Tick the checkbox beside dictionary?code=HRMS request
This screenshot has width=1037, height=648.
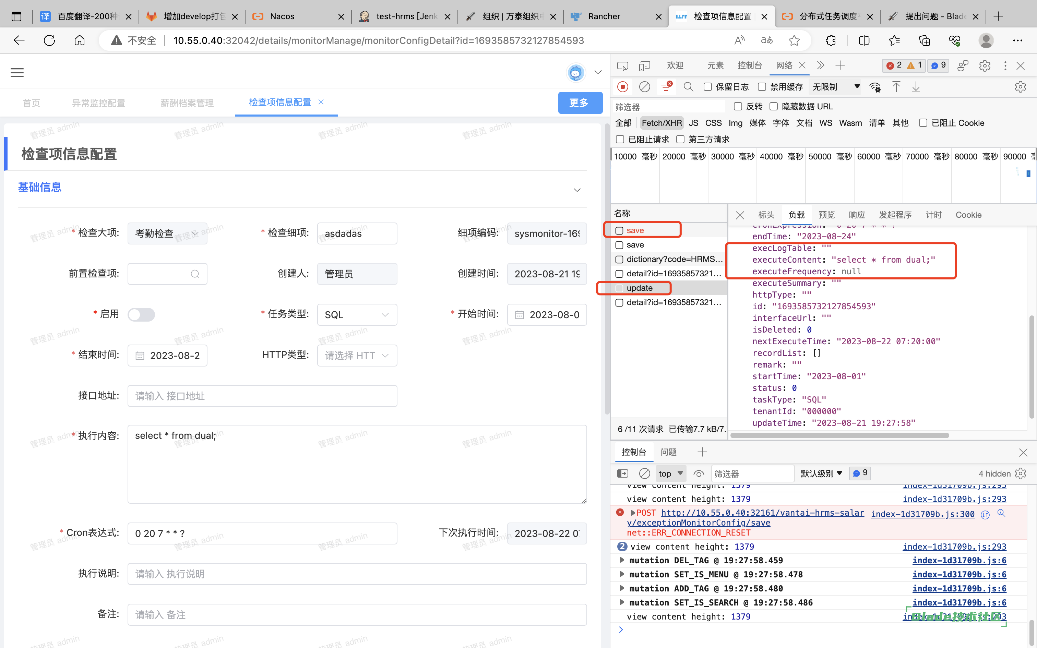619,259
